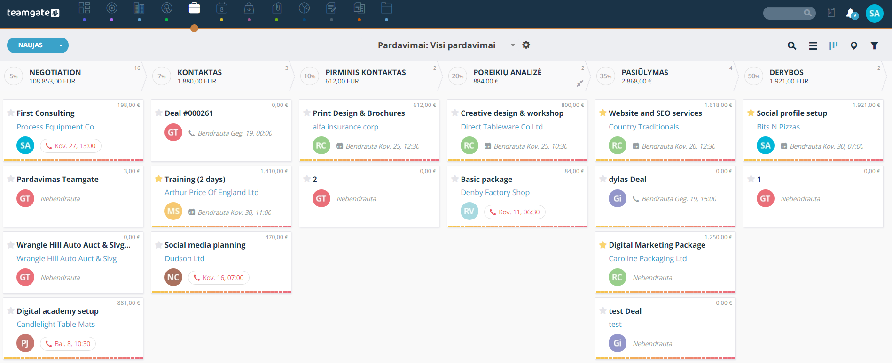The image size is (892, 363).
Task: Click the Kov. 27, 13:00 call activity badge
Action: click(x=70, y=146)
